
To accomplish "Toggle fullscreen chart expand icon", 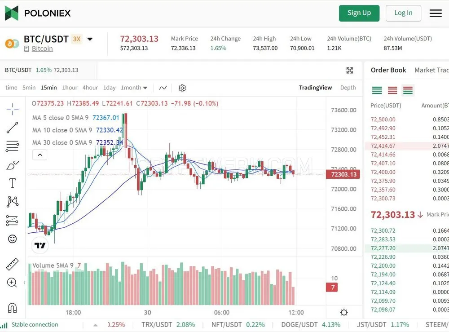I will point(350,71).
